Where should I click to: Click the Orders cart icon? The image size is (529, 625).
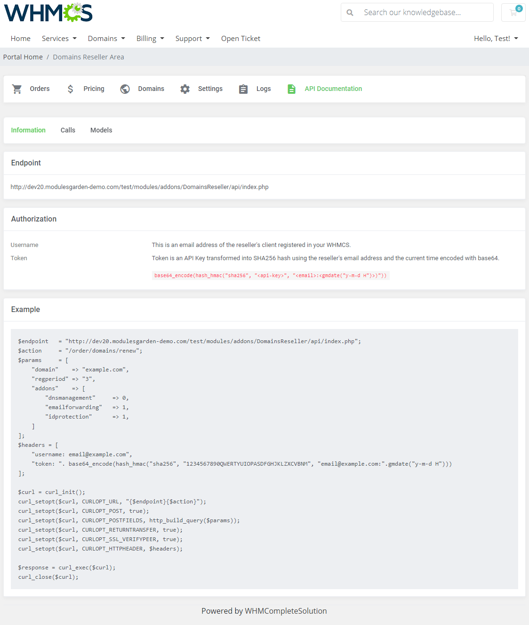tap(17, 89)
